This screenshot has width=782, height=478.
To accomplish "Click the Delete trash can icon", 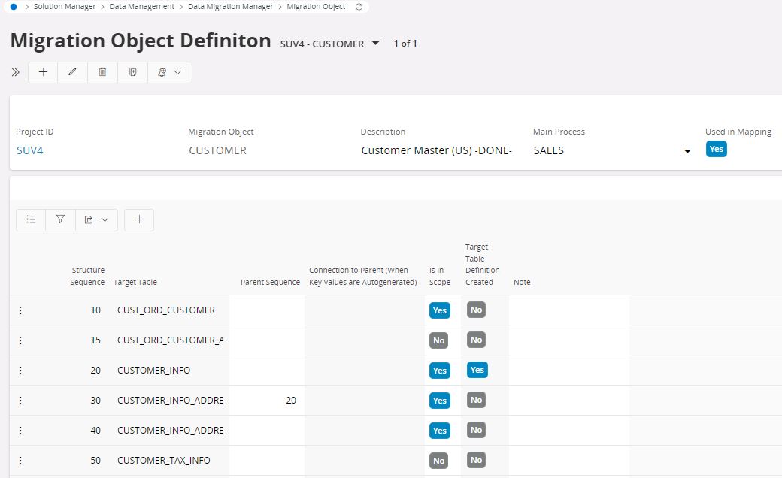I will pyautogui.click(x=103, y=72).
